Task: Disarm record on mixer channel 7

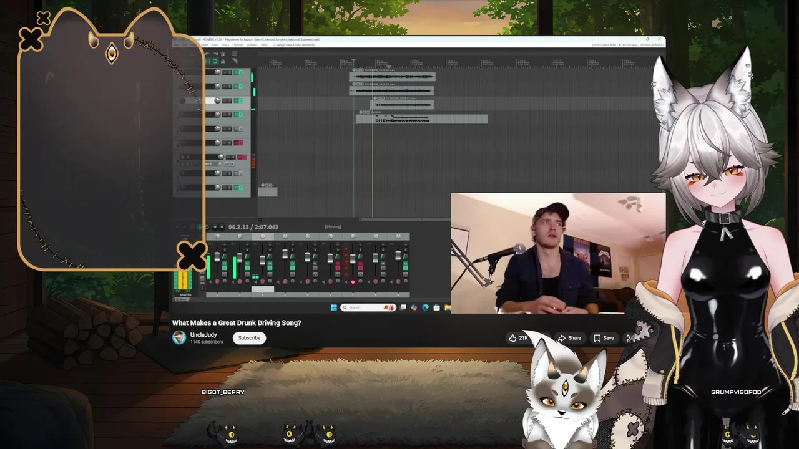Action: click(x=353, y=282)
